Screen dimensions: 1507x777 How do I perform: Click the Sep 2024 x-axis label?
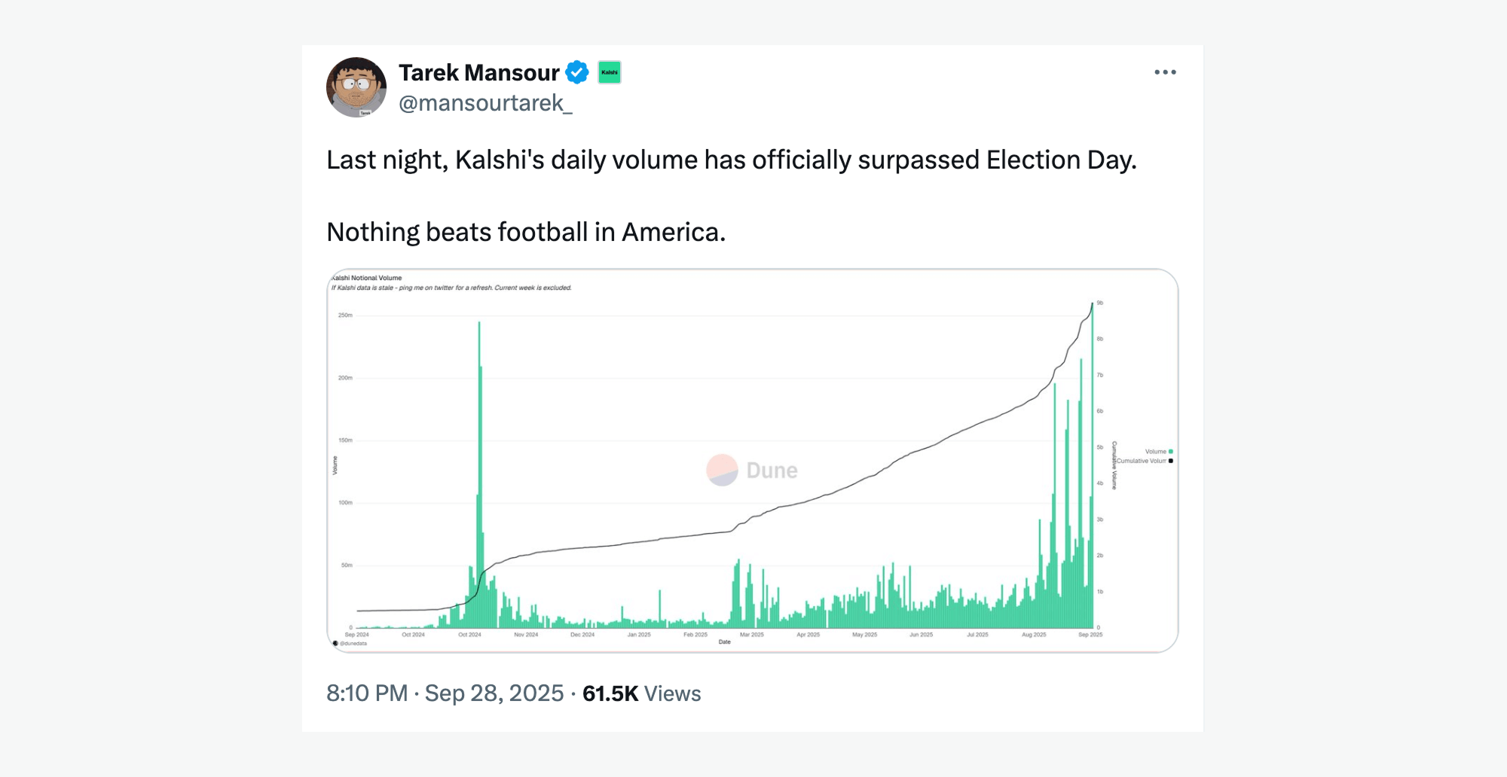pyautogui.click(x=356, y=635)
